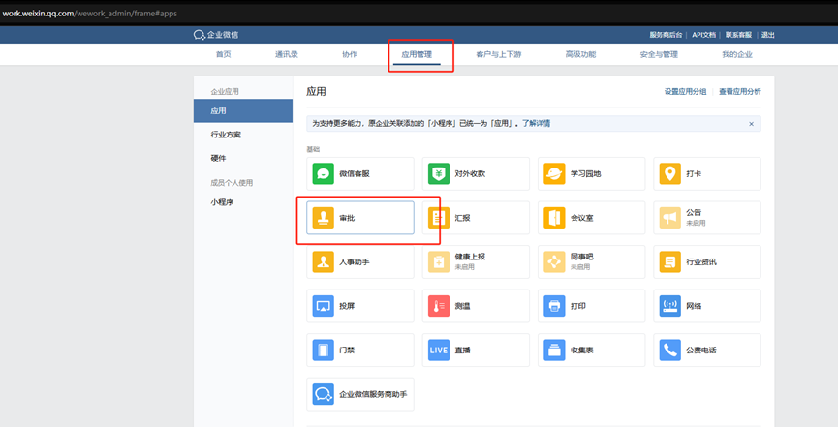
Task: Select the 打卡 location pin icon
Action: click(669, 174)
